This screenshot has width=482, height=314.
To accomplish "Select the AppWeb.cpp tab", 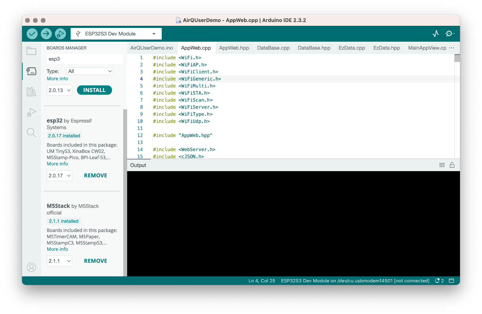I will coord(196,48).
